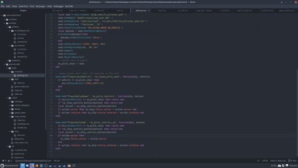Click the file icon beside piloting.lua in tree
This screenshot has height=168, width=298.
tap(15, 76)
